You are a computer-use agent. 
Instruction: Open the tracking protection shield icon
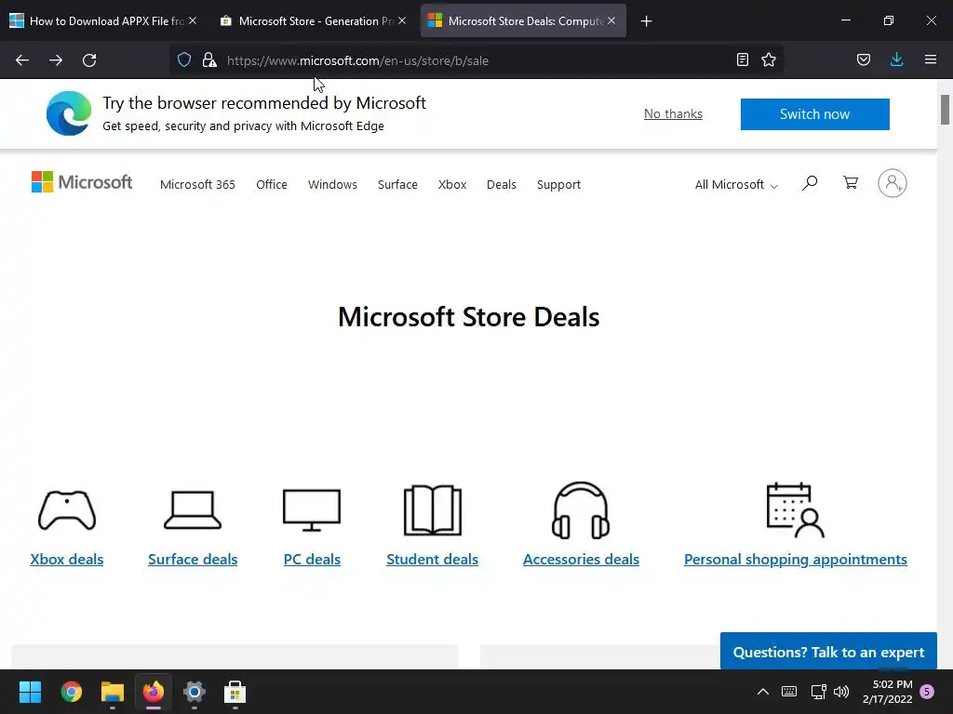[184, 59]
